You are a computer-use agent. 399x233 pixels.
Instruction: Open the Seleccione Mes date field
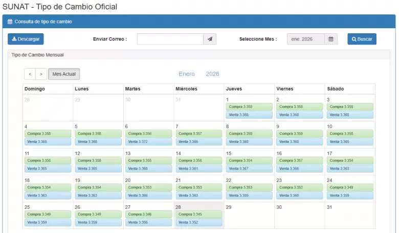click(305, 39)
